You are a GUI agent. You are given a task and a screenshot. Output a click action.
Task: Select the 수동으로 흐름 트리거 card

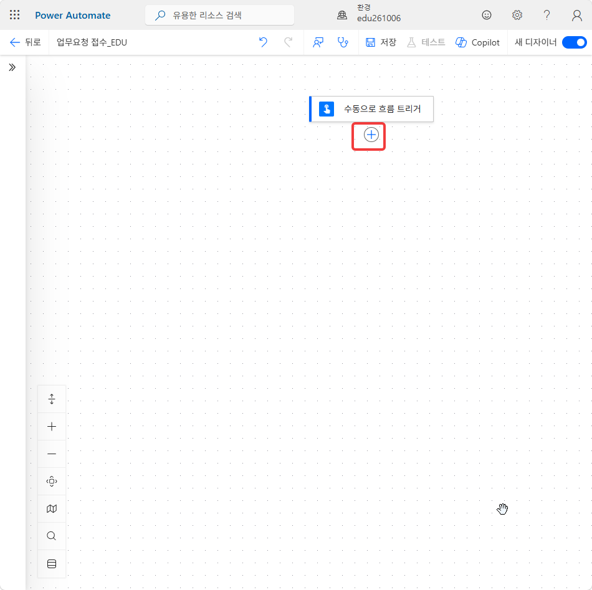tap(371, 109)
